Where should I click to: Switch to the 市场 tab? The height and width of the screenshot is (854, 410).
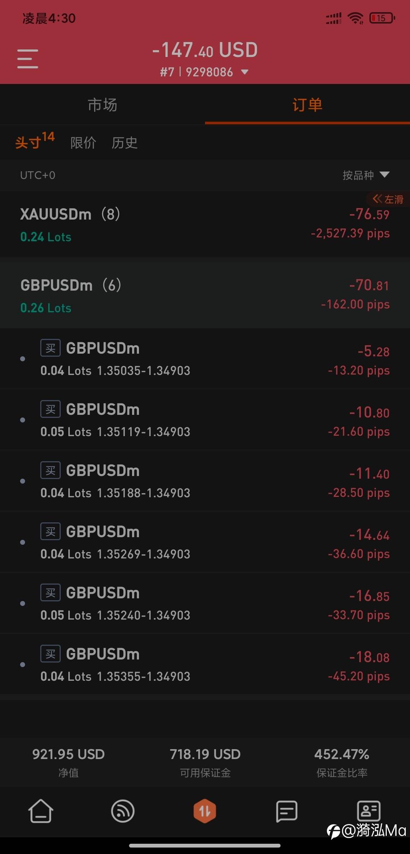[x=102, y=105]
